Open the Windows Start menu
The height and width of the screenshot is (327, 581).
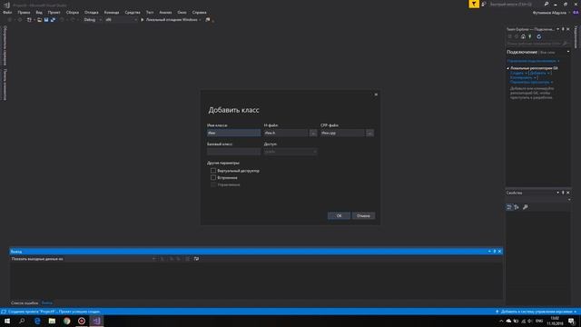(x=7, y=321)
